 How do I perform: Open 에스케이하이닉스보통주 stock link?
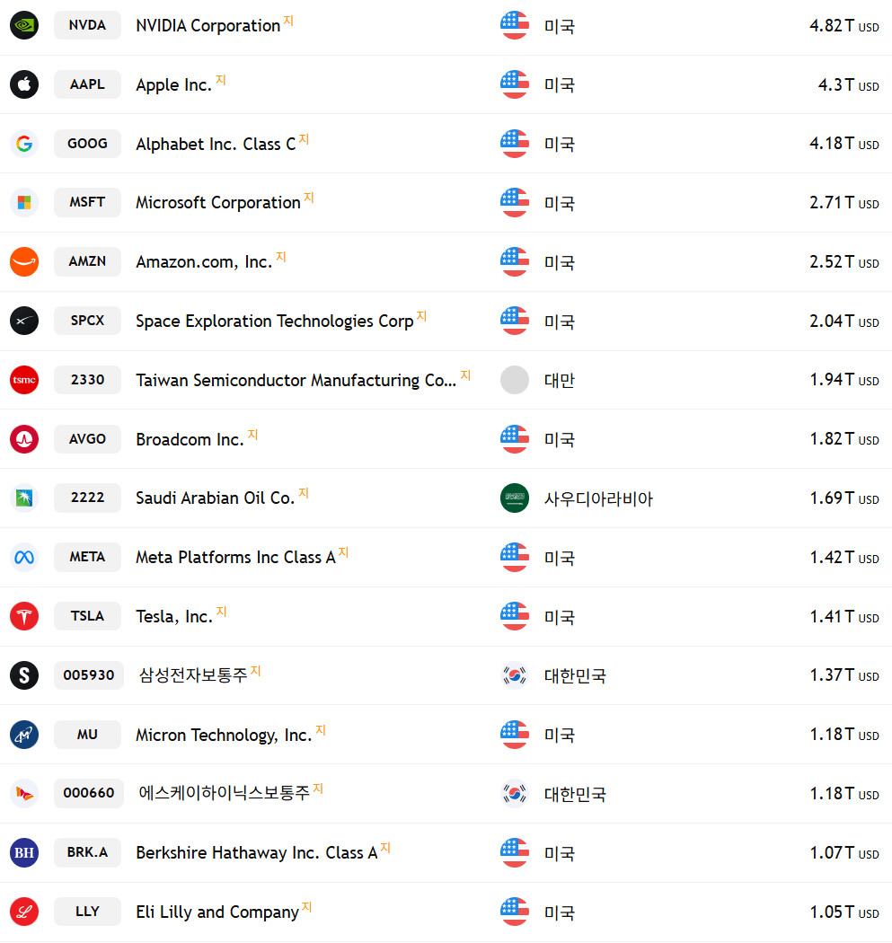pyautogui.click(x=224, y=793)
